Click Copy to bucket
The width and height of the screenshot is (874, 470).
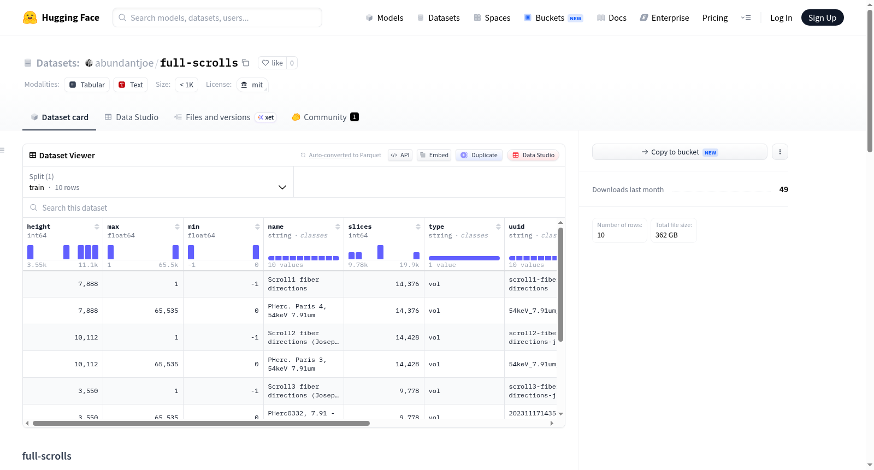click(680, 152)
